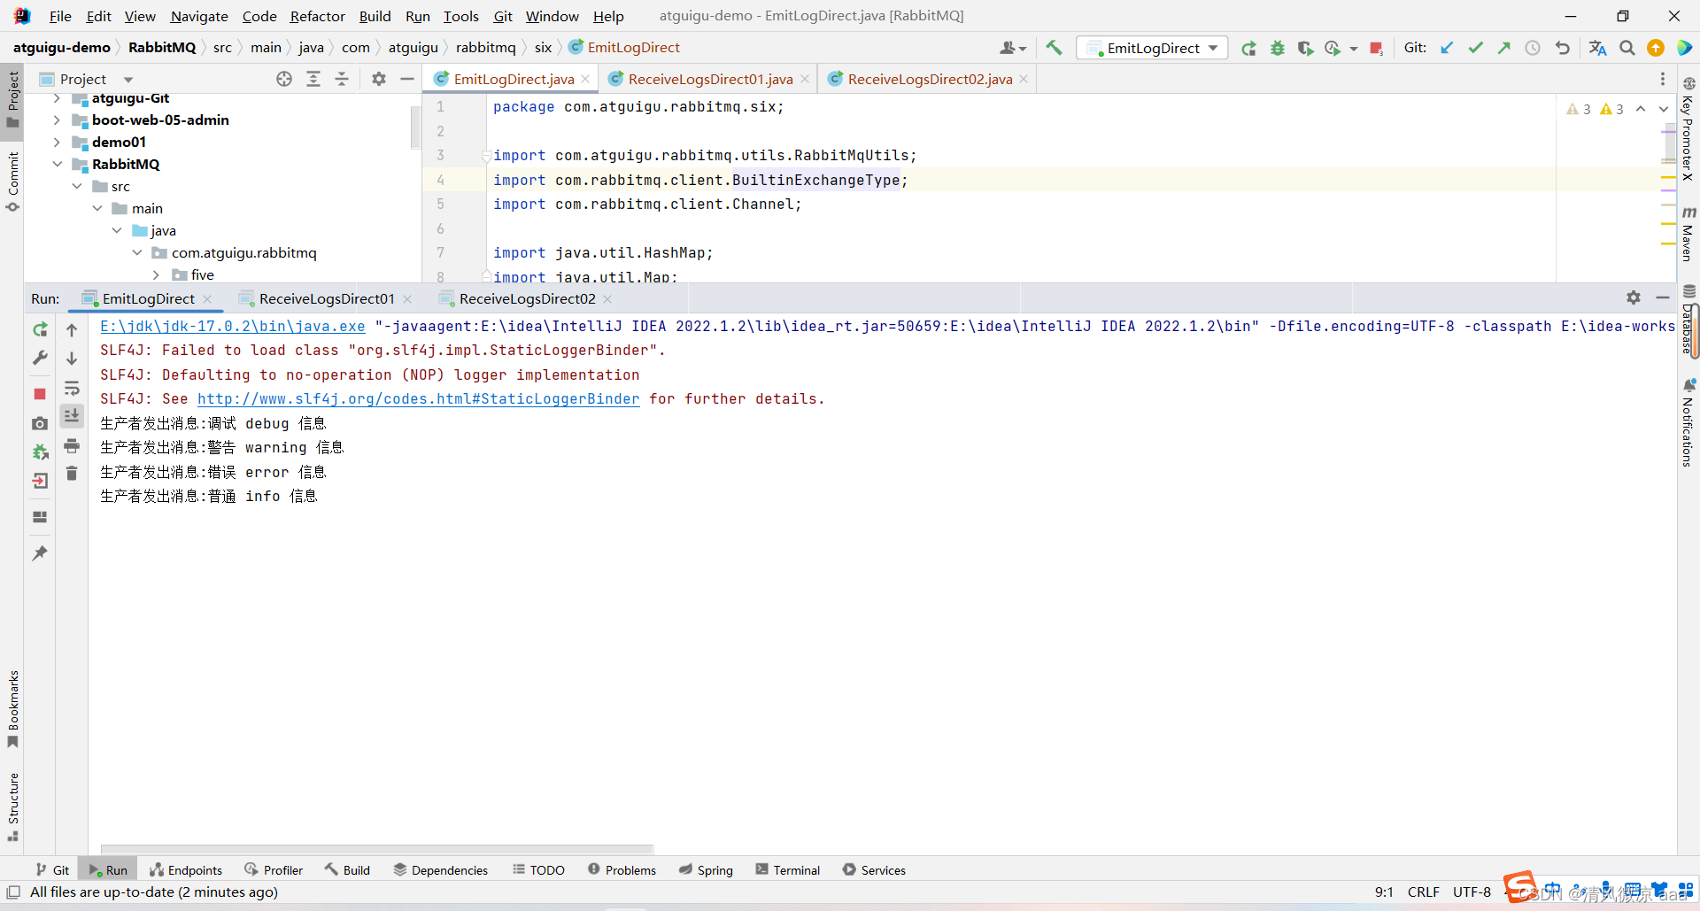
Task: Collapse all in Project panel
Action: click(342, 79)
